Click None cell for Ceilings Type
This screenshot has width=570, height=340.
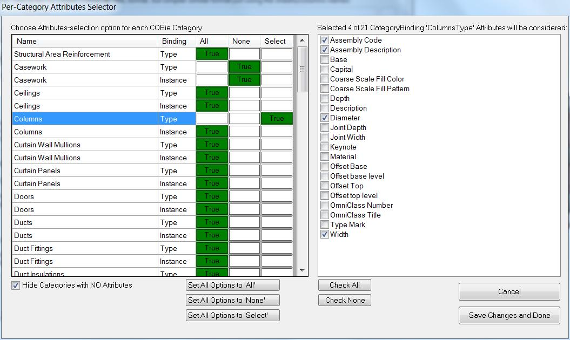click(244, 93)
